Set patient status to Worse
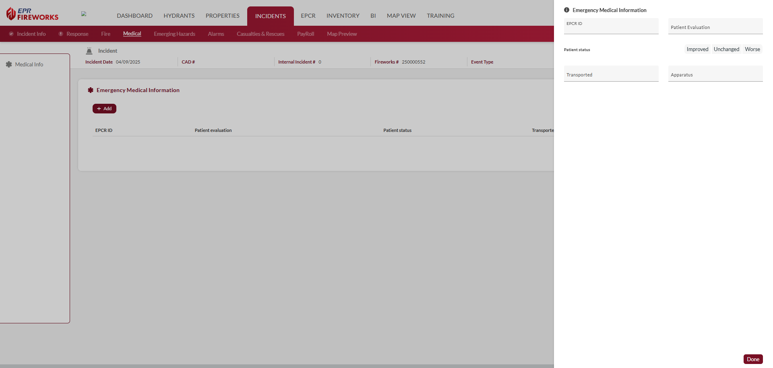773x368 pixels. (752, 49)
